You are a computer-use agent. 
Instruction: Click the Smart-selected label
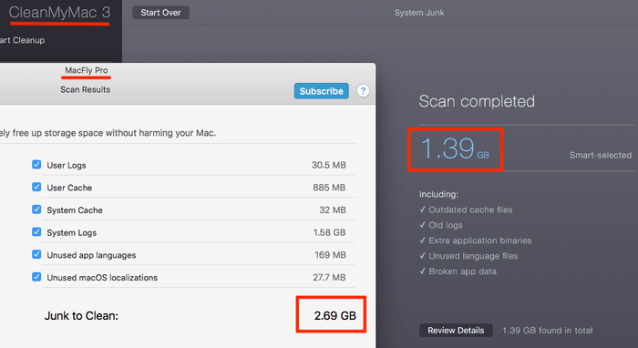tap(600, 155)
